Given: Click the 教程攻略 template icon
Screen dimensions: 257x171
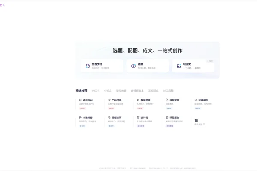Looking at the screenshot, I should [138, 100].
